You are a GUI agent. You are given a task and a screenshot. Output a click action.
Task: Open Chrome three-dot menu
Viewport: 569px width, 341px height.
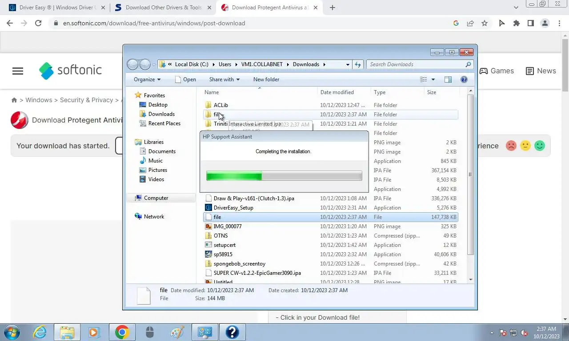[x=559, y=23]
